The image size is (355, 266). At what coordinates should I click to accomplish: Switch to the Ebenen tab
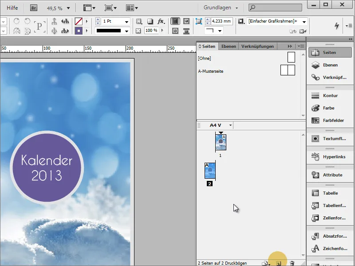229,47
